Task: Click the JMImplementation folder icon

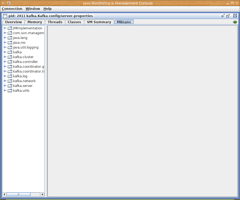Action: click(10, 28)
